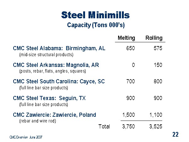Select the "Rolling" column header
The width and height of the screenshot is (189, 142).
click(x=154, y=38)
